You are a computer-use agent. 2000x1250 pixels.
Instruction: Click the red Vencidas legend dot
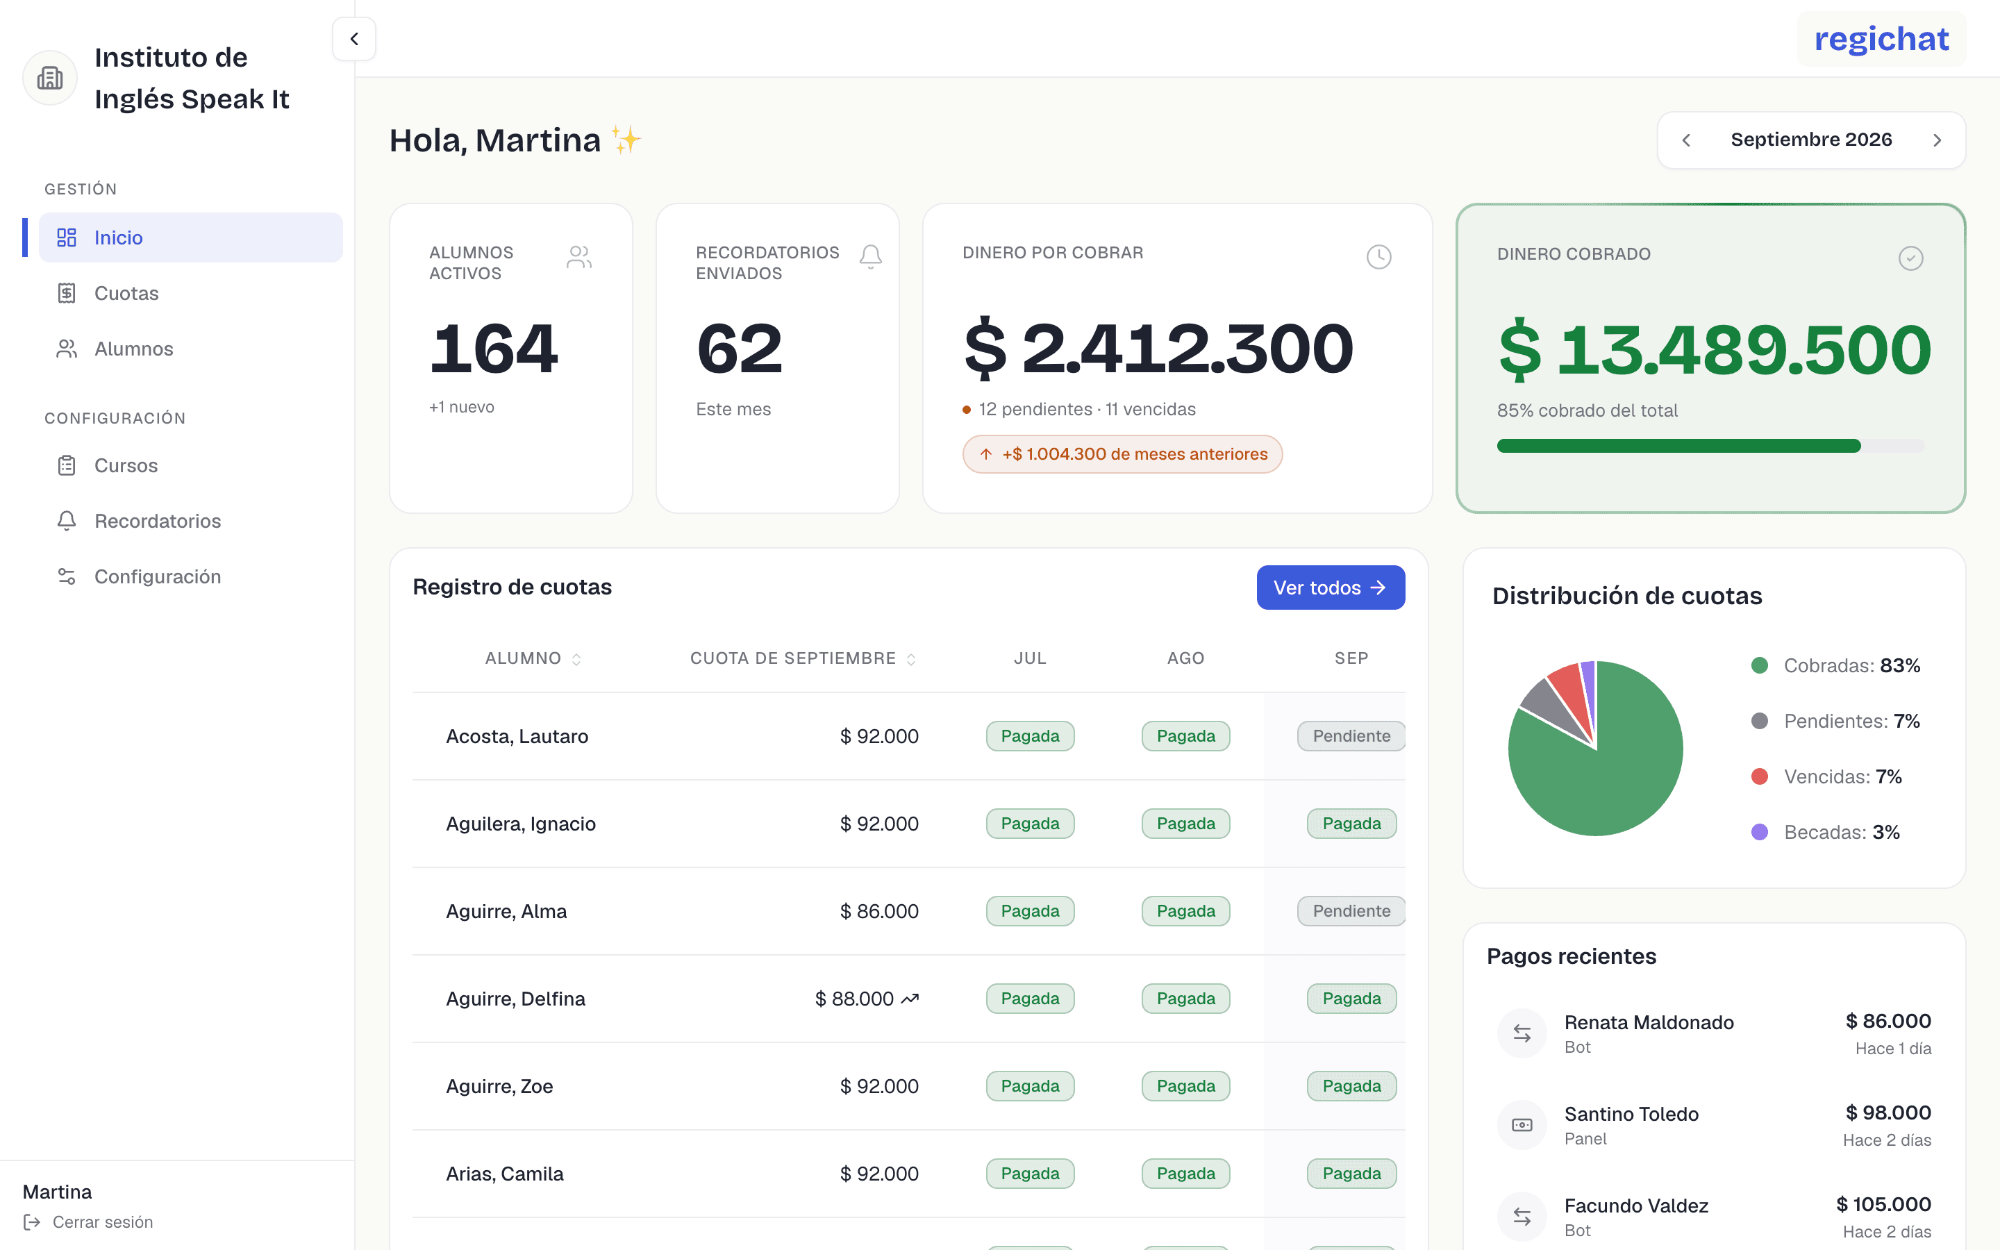[x=1760, y=776]
